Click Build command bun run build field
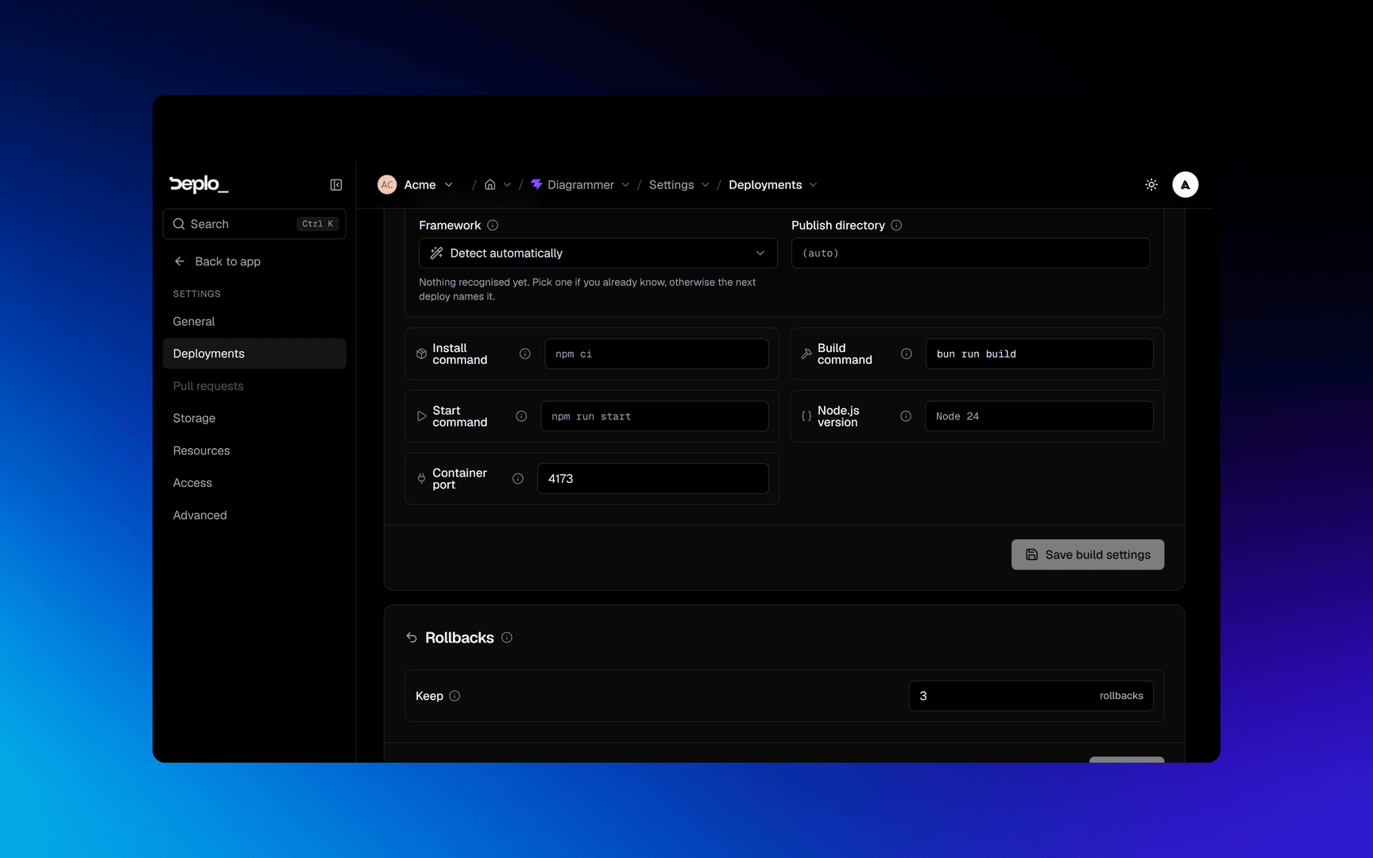This screenshot has height=858, width=1373. [x=1039, y=354]
